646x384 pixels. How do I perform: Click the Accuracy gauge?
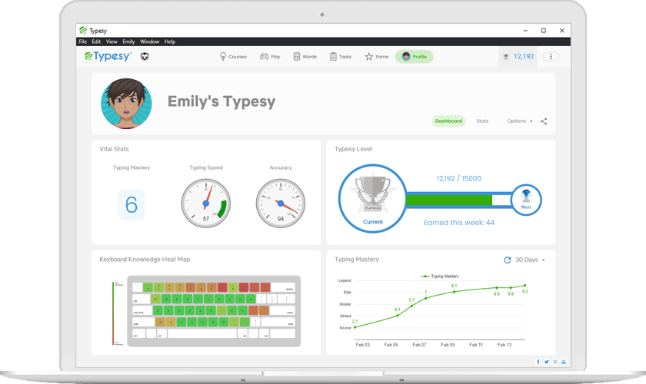click(281, 204)
